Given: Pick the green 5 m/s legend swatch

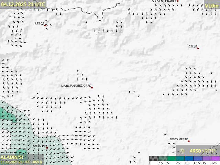Looking at the screenshot, I should pos(171,158).
